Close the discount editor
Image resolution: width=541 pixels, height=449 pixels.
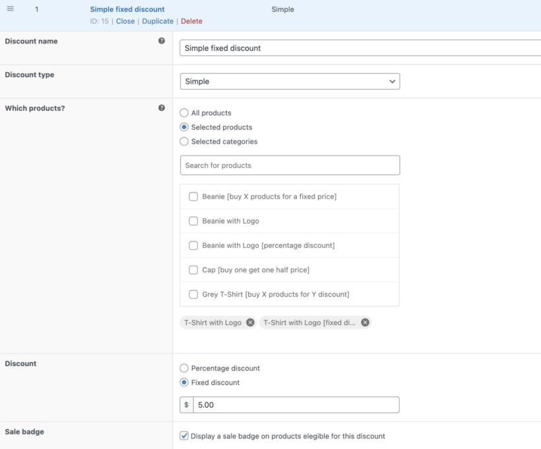[125, 20]
